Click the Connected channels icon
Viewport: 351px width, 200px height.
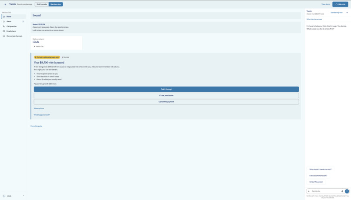click(4, 36)
